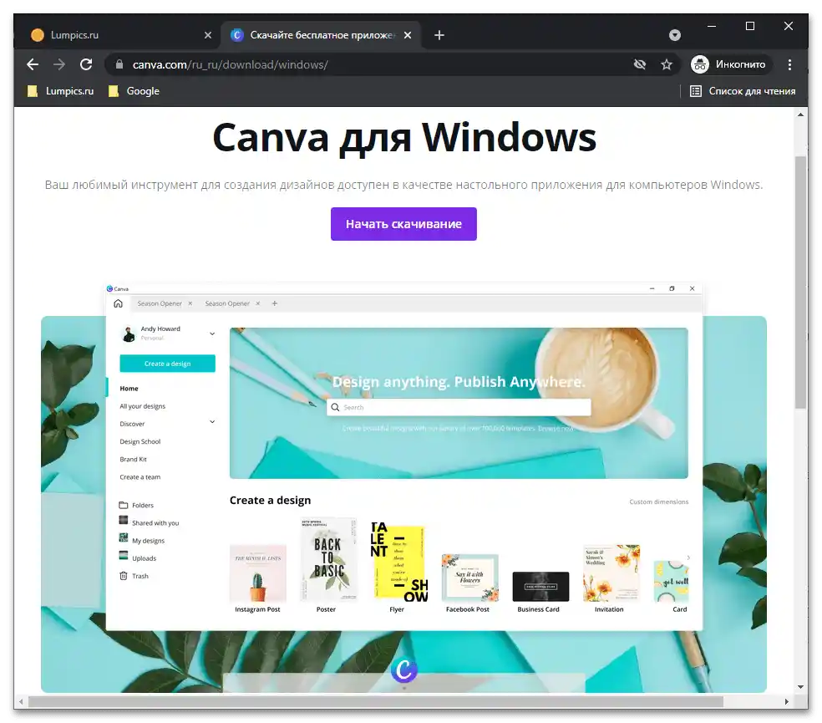Open Список для чтения reading list
822x723 pixels.
point(743,91)
